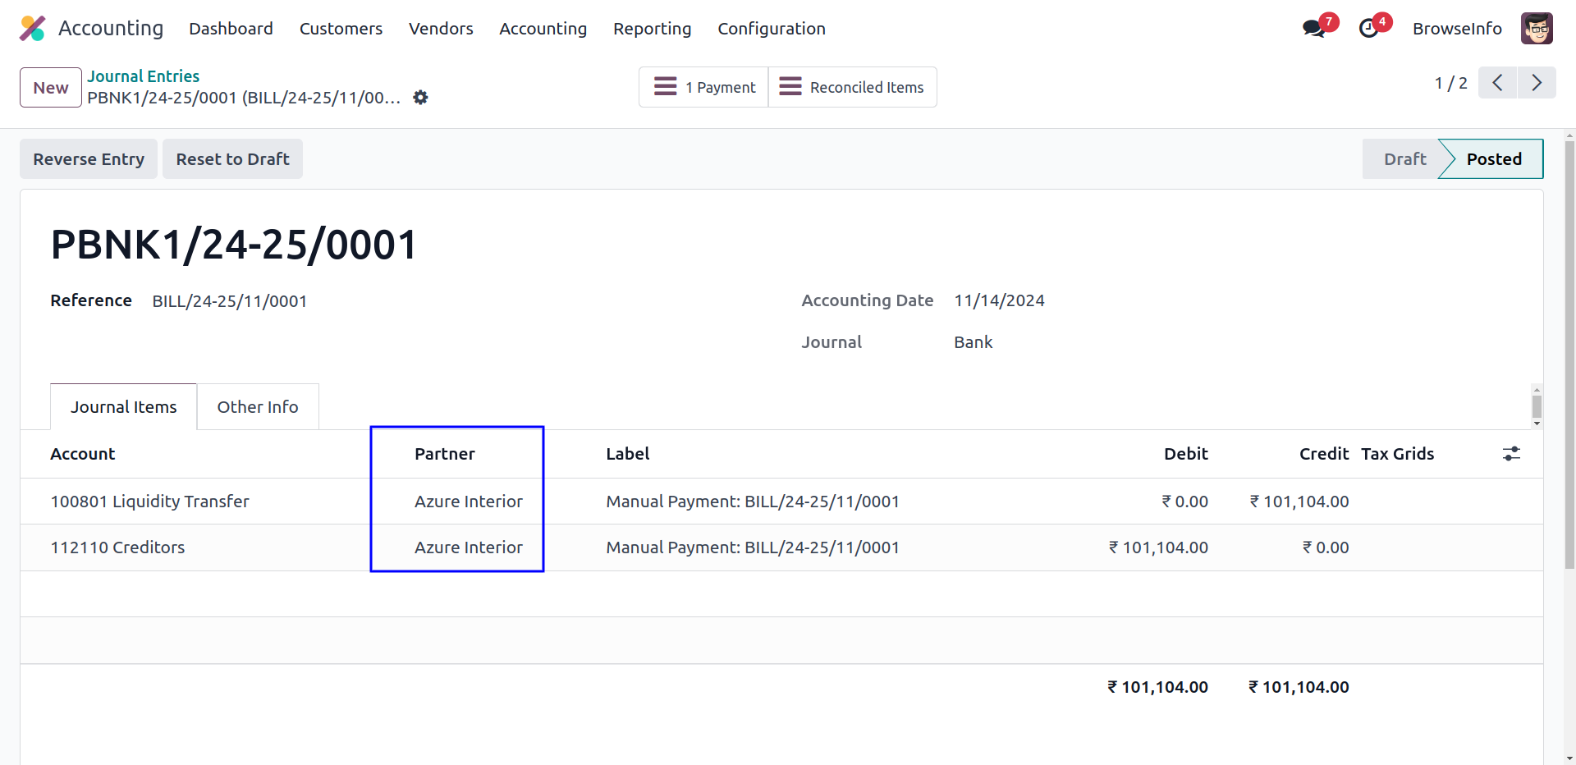This screenshot has width=1576, height=765.
Task: Open Reconciled Items smart button
Action: click(852, 87)
